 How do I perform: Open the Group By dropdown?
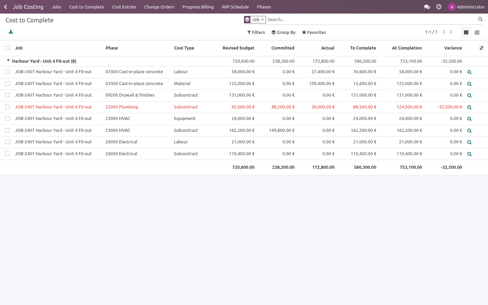284,33
